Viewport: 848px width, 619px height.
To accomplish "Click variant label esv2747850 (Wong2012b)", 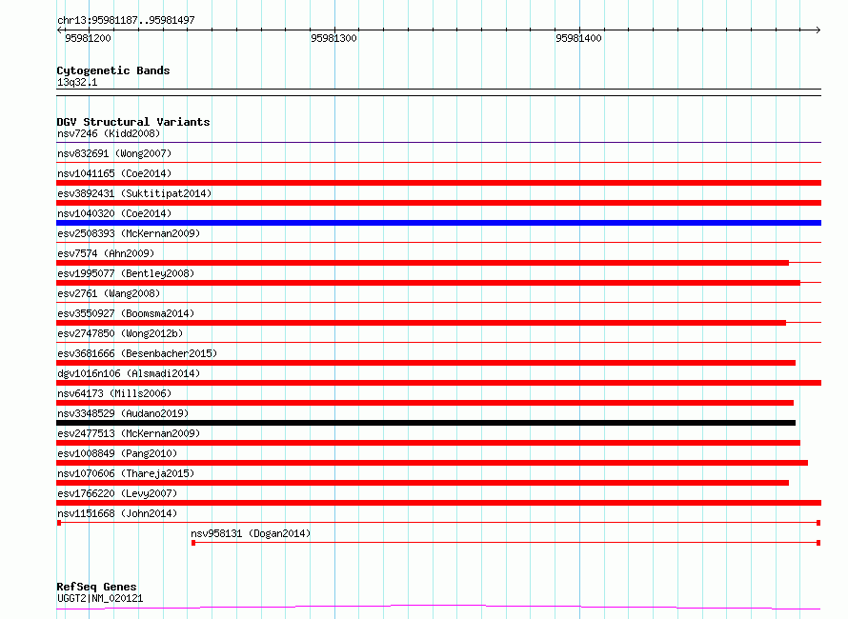I will coord(120,333).
